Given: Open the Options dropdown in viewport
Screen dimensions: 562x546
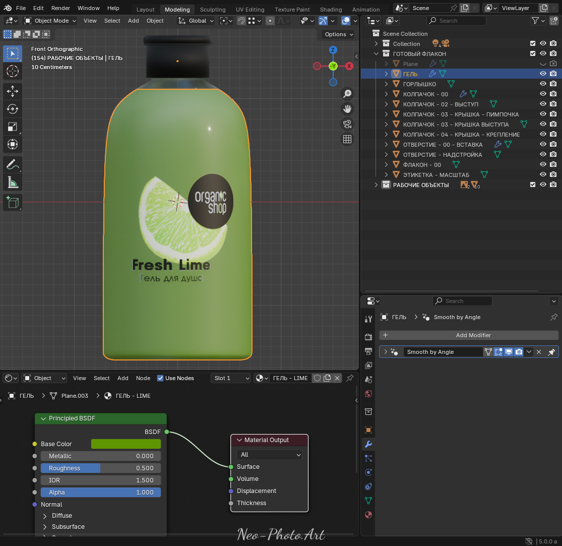Looking at the screenshot, I should (x=338, y=34).
